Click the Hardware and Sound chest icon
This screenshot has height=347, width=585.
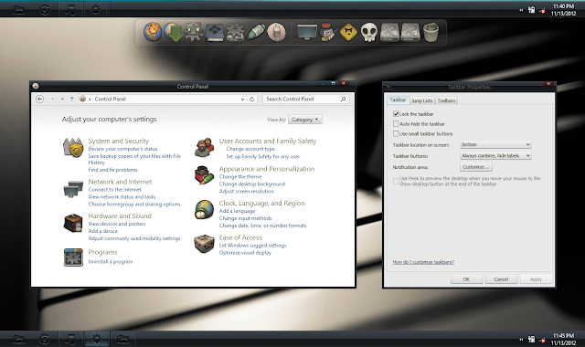point(73,223)
